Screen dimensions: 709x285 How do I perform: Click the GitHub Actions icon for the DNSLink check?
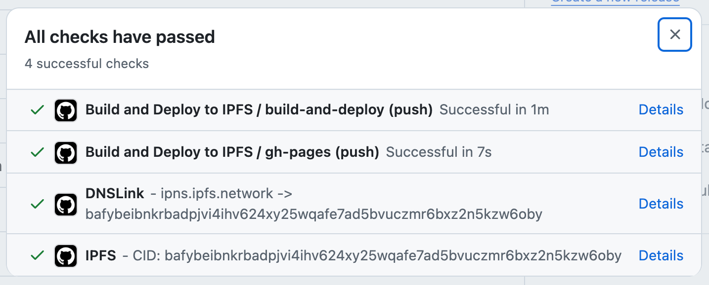click(65, 204)
